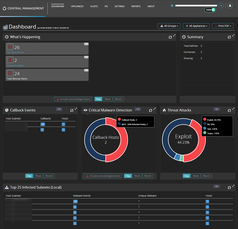
Task: Select Month range in Threat Attacks
Action: [207, 176]
